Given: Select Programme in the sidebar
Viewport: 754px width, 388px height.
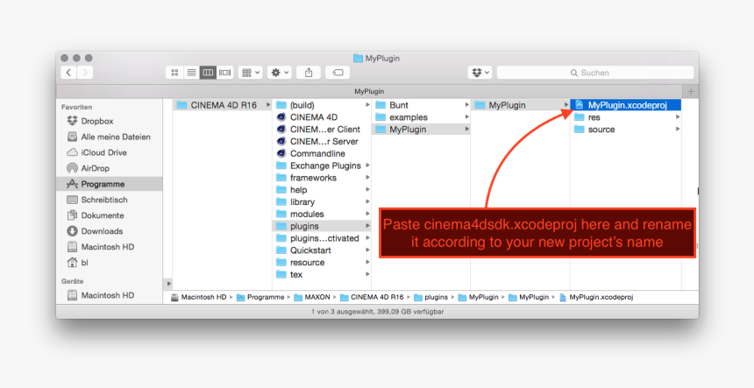Looking at the screenshot, I should click(110, 184).
